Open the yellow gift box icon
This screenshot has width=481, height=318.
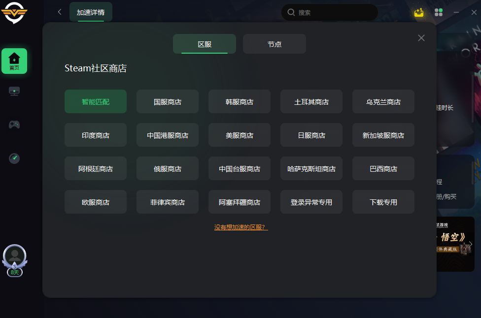tap(419, 12)
